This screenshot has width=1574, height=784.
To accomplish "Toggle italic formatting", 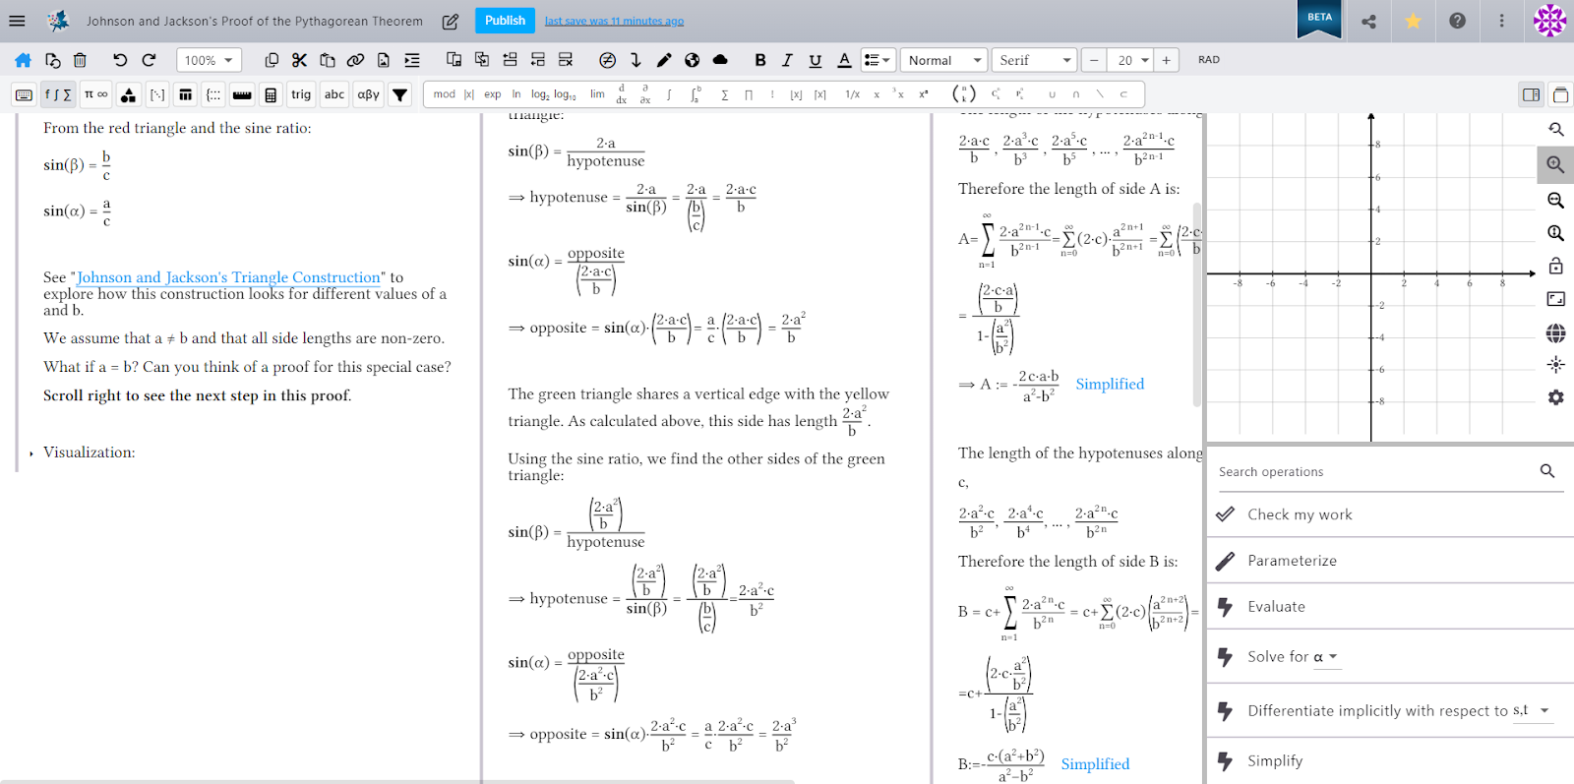I will click(787, 60).
